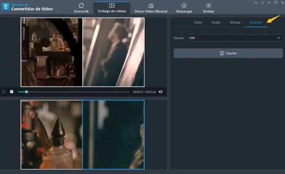Minimize the application window

click(x=269, y=3)
